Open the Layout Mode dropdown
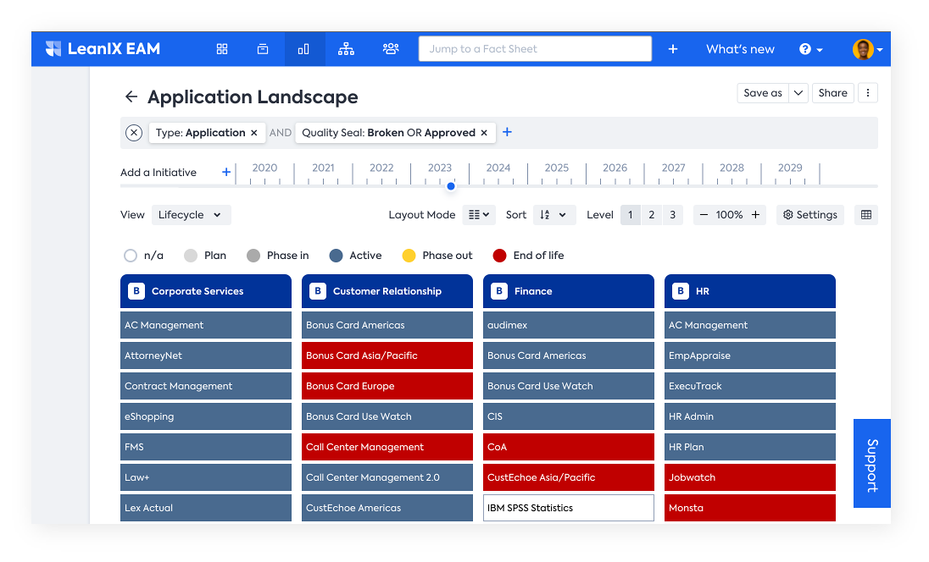 [x=479, y=215]
